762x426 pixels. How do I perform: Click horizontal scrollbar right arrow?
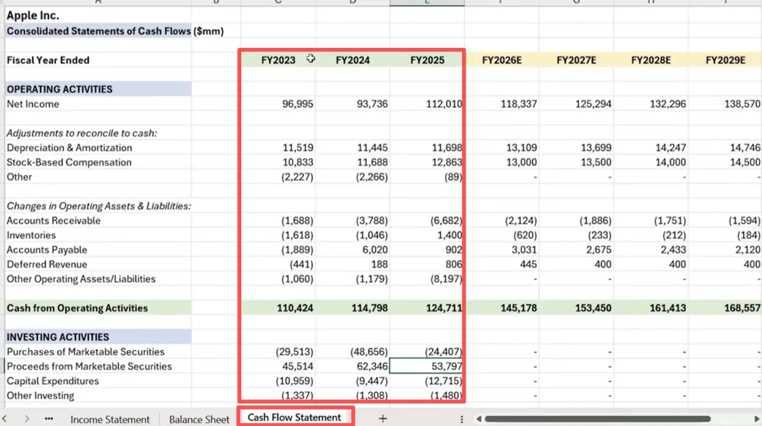click(x=756, y=419)
